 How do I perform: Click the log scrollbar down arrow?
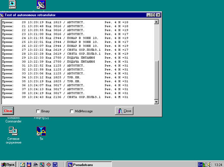156,102
